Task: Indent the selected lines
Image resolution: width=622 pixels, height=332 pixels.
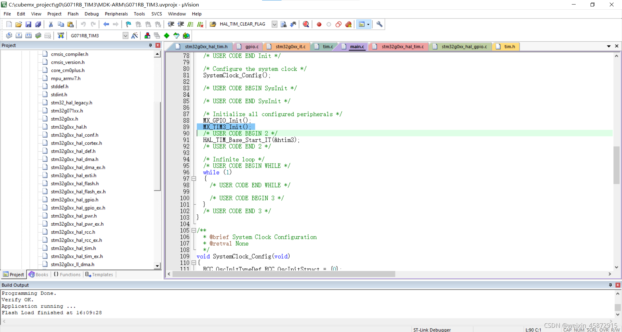Action: pyautogui.click(x=171, y=24)
